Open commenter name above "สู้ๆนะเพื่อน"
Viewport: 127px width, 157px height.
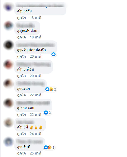point(34,64)
